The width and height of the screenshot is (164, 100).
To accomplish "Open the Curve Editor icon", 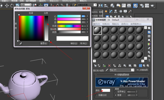I will point(124,5).
